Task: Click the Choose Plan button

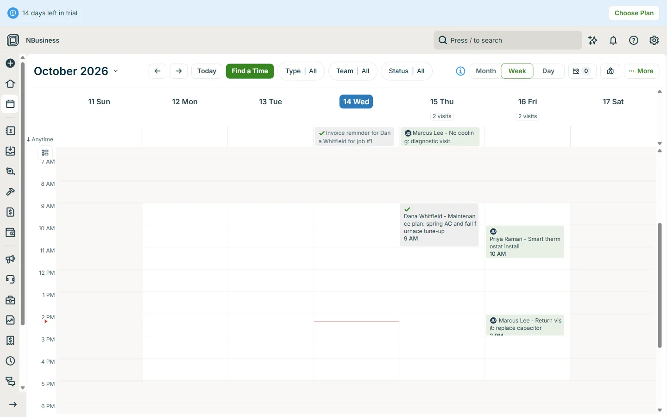Action: pyautogui.click(x=634, y=13)
